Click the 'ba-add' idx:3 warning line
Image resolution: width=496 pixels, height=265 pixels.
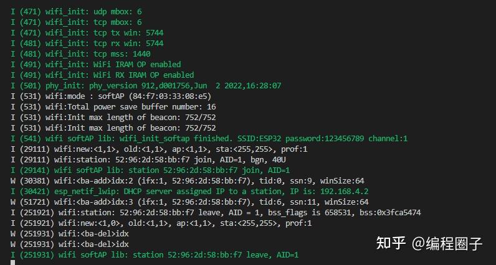click(190, 202)
